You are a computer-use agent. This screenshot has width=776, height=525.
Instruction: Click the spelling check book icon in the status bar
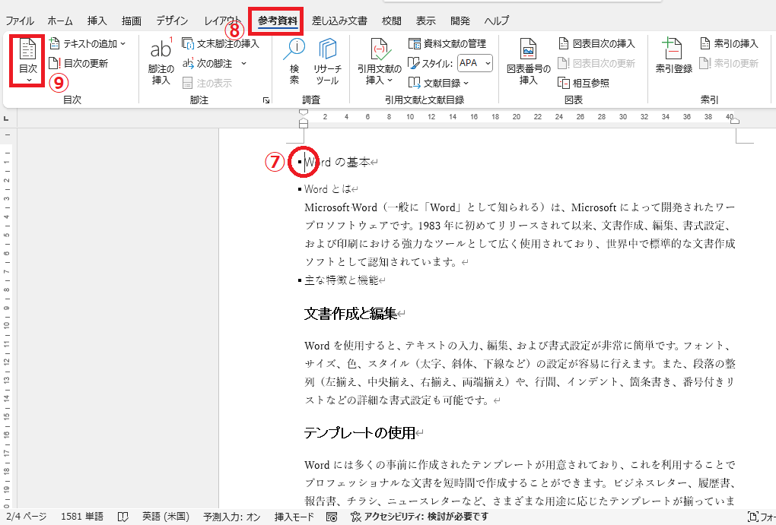point(123,517)
